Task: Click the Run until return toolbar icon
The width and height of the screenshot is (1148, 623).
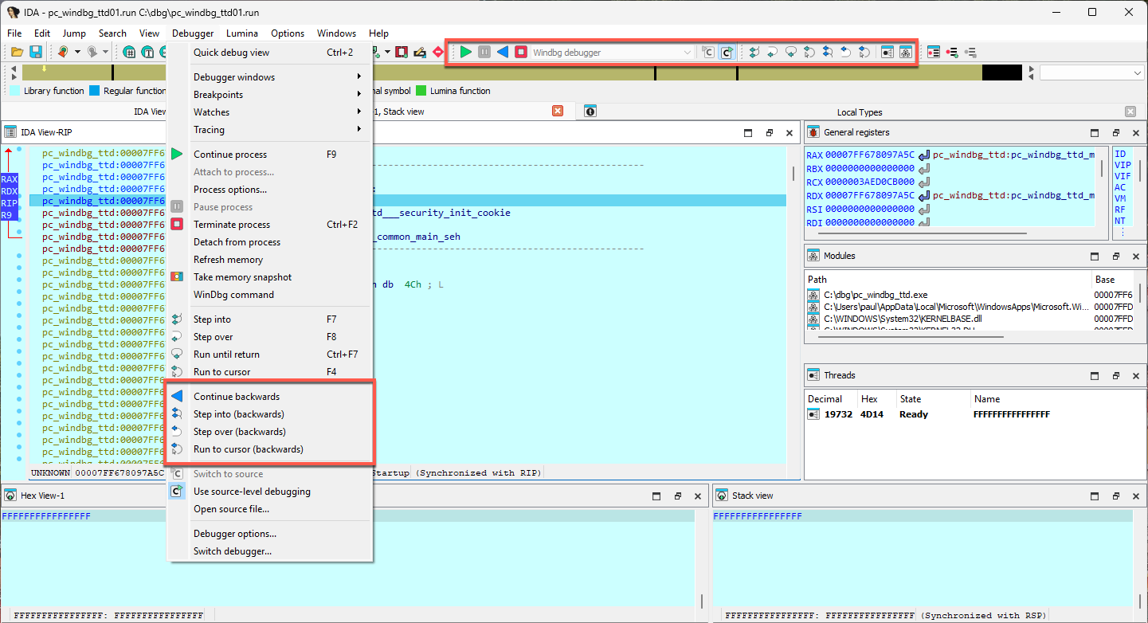Action: pos(790,52)
